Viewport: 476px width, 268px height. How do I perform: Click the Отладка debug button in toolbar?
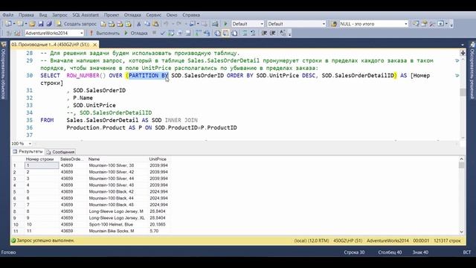click(x=136, y=33)
